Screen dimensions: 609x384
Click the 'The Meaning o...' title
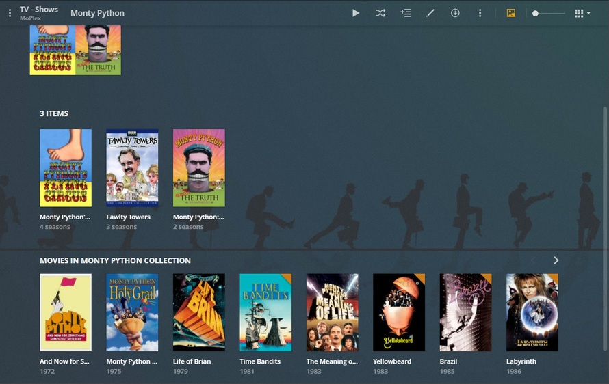[x=332, y=361]
